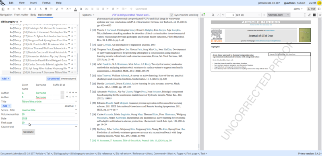Zoom in PDF with plus icon

(x=264, y=15)
